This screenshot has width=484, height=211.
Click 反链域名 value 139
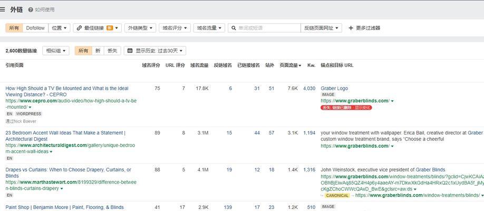point(228,207)
